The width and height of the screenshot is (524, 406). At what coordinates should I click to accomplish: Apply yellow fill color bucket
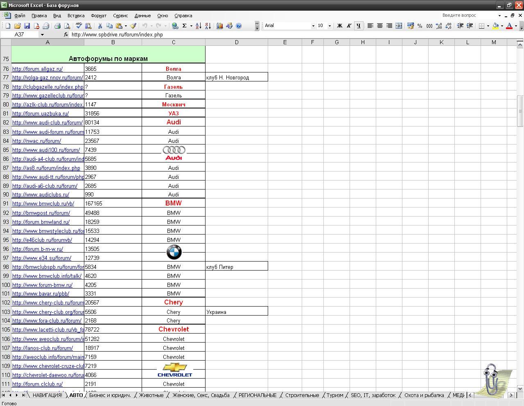point(495,26)
